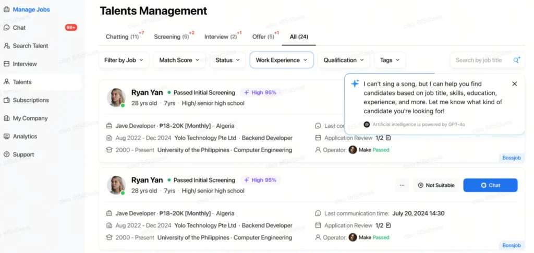Click the first card's Bossjob tag
534x253 pixels.
point(512,158)
